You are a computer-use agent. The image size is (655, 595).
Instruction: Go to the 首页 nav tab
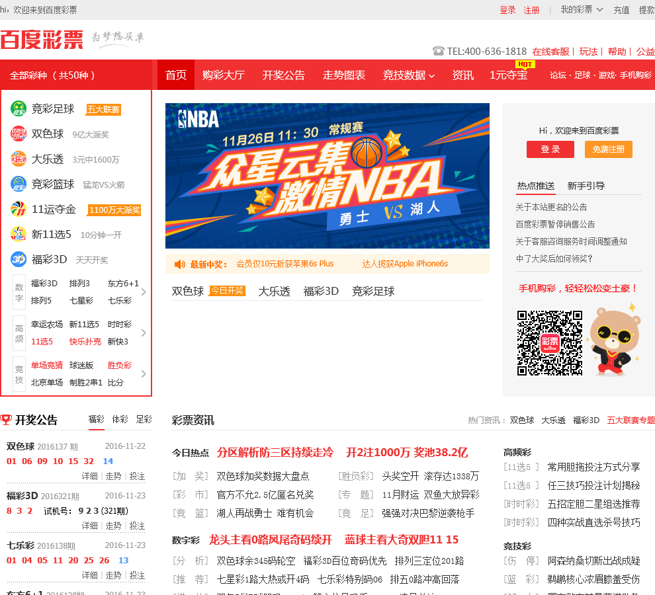coord(176,75)
